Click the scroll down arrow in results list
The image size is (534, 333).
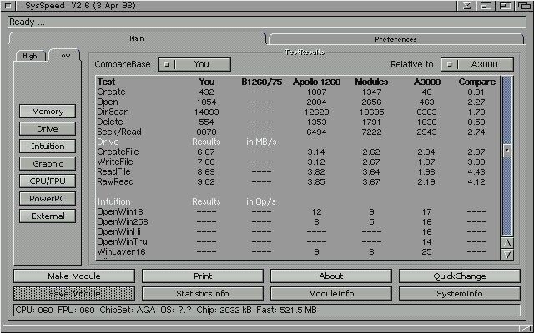tap(507, 255)
